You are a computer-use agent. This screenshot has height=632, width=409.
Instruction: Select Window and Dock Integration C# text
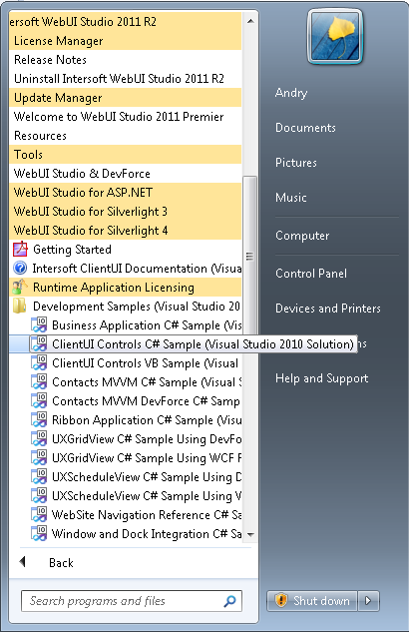[x=147, y=533]
